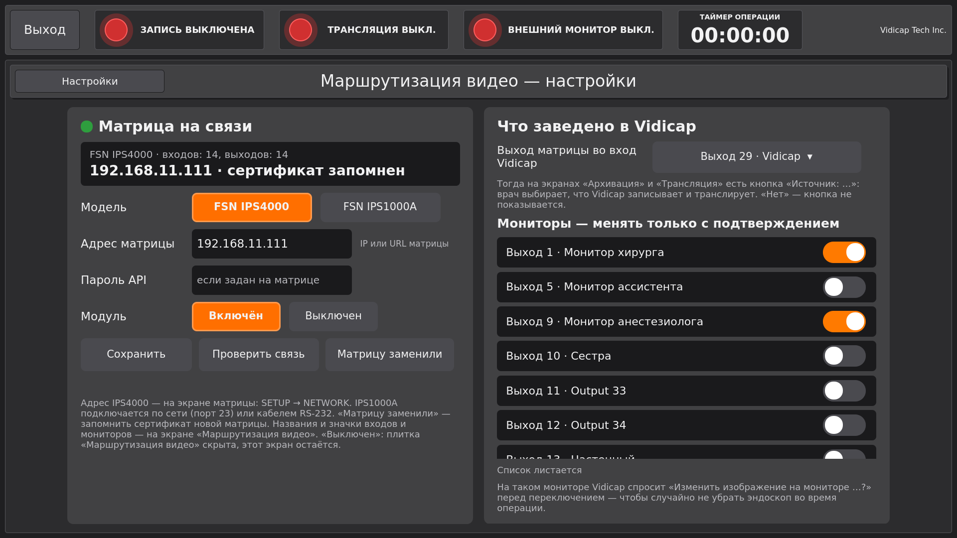Turn off Выход 9 Монитор анестезиолога toggle

click(844, 321)
